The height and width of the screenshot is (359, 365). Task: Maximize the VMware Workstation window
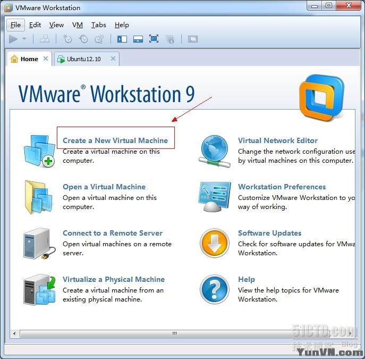329,6
